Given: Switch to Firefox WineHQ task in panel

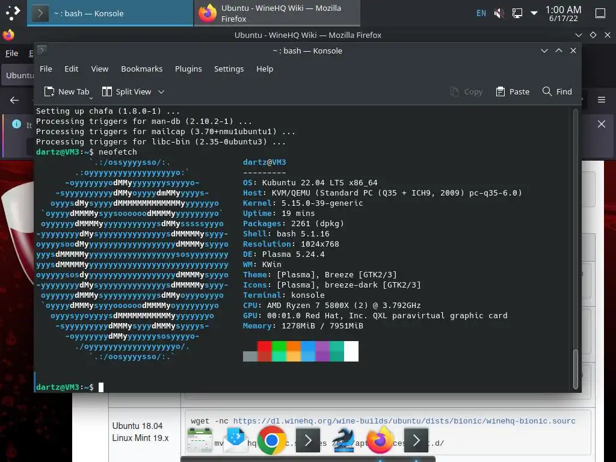Looking at the screenshot, I should [277, 13].
